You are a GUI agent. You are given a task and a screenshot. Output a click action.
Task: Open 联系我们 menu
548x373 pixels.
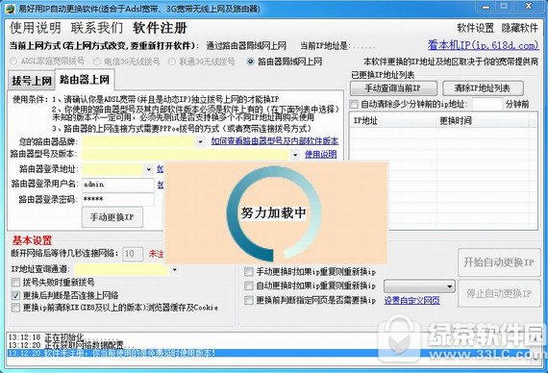[97, 28]
